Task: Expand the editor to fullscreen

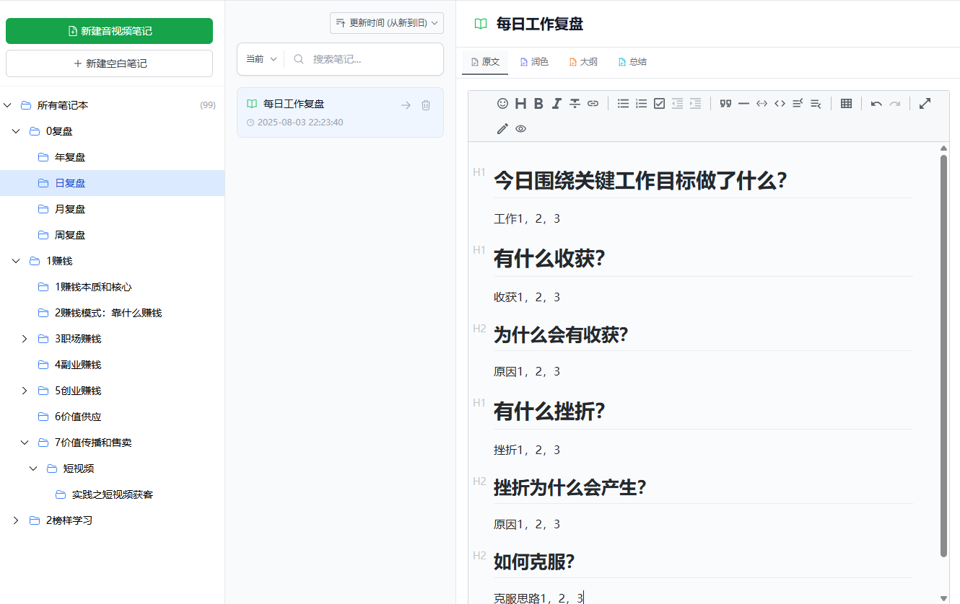Action: click(x=925, y=103)
